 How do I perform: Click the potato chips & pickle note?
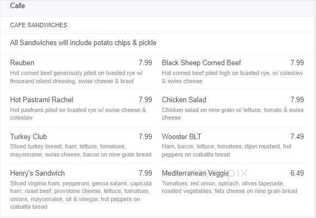click(83, 43)
